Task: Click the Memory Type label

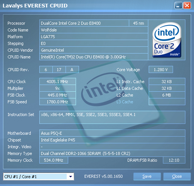Action: [20, 153]
